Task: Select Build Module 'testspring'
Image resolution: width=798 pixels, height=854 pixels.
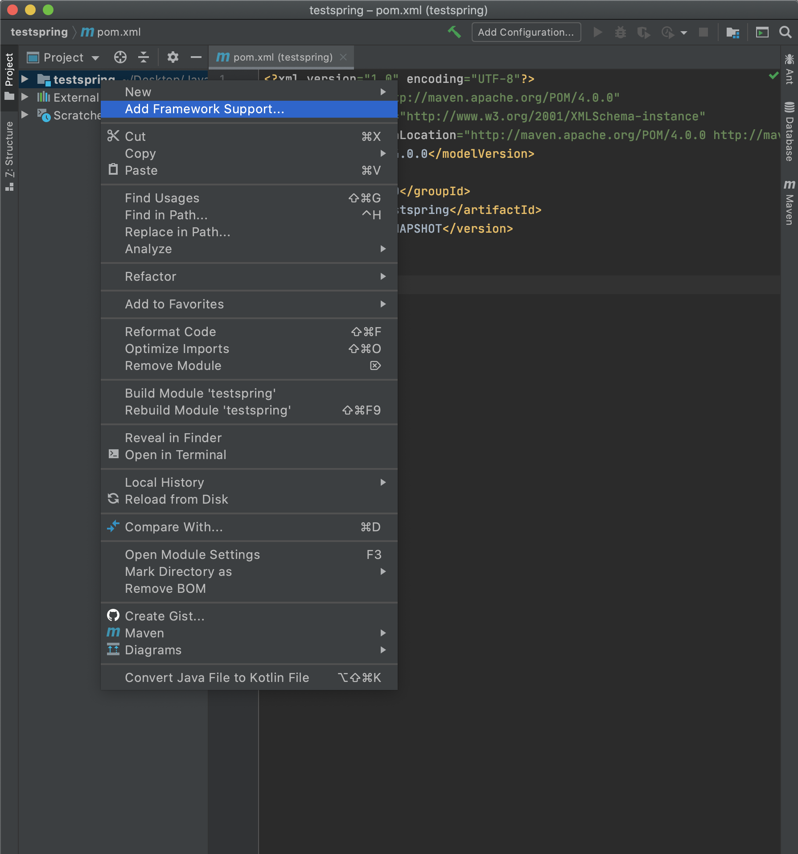Action: (249, 393)
